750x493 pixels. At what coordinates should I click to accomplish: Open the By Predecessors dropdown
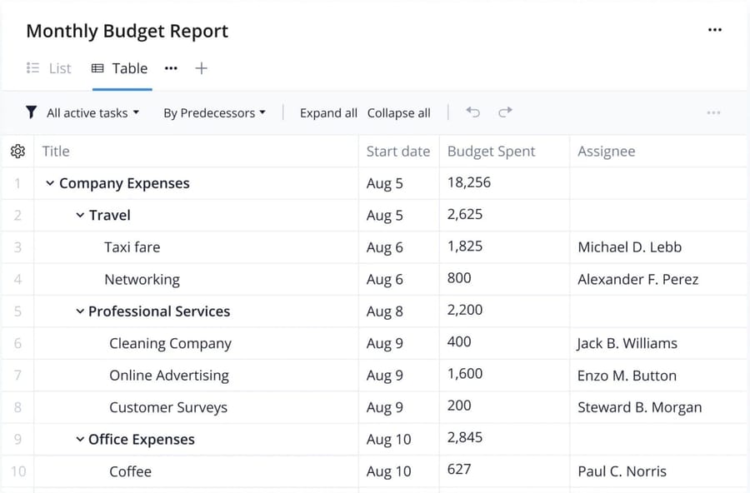214,112
